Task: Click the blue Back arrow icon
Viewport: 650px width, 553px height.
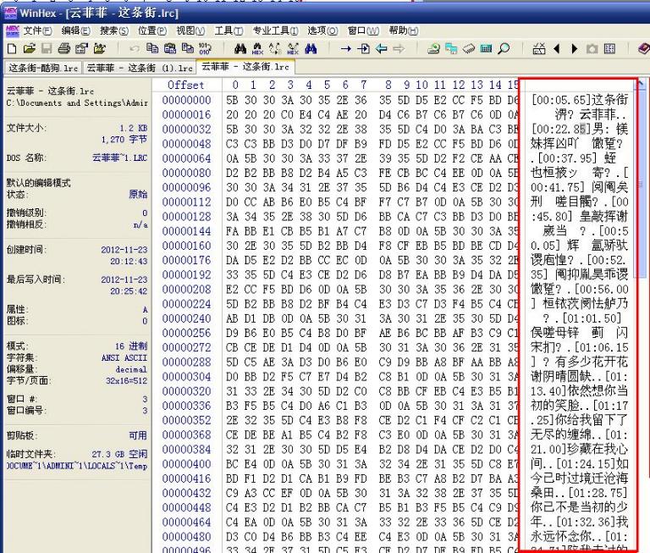Action: pyautogui.click(x=381, y=49)
